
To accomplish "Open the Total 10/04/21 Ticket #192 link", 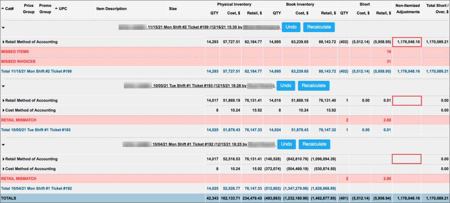I will pyautogui.click(x=36, y=189).
